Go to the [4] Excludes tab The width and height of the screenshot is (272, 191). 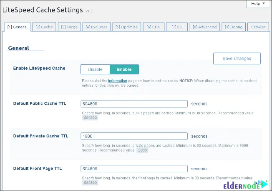tap(97, 27)
